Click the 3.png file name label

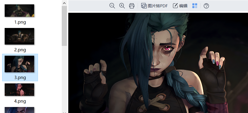20,77
